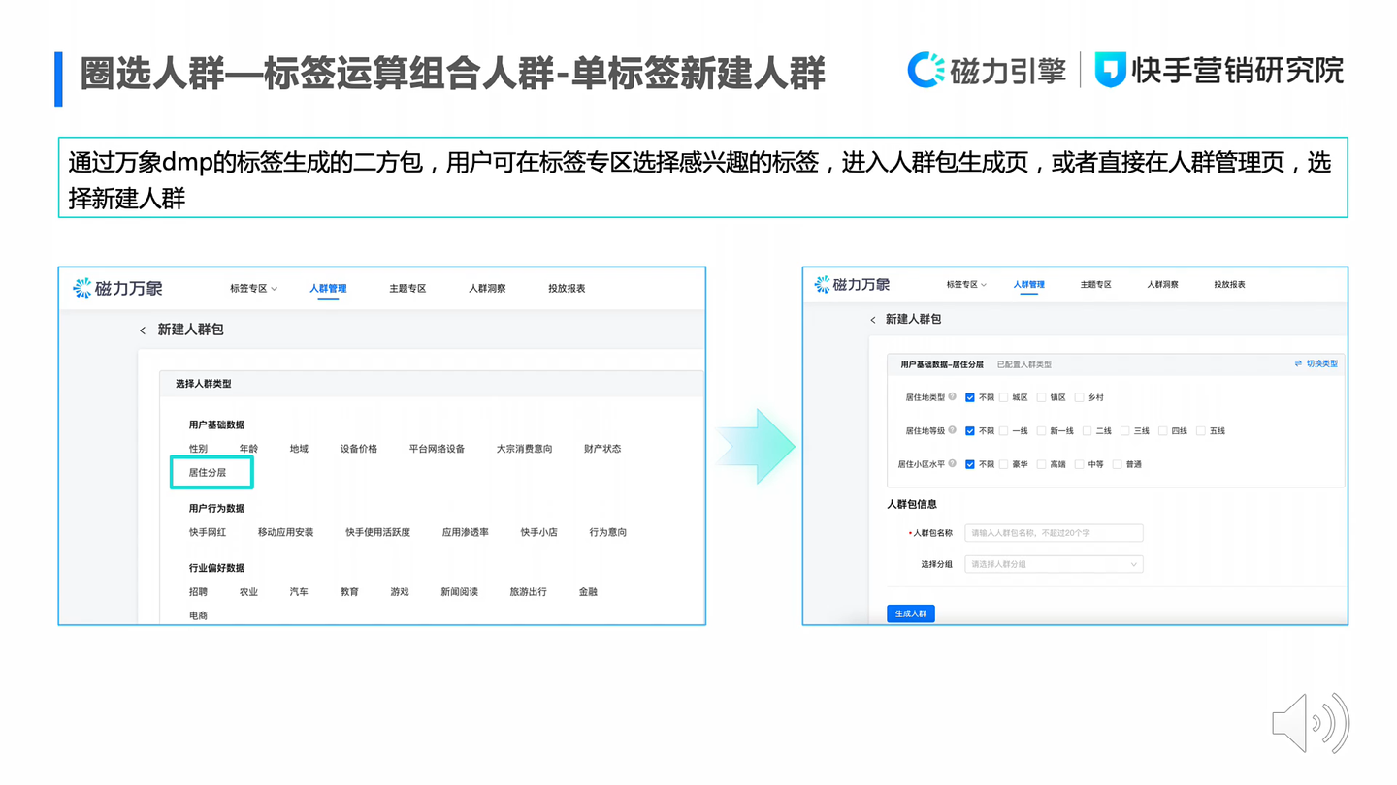Switch to 人群管理 tab in right panel
1397x785 pixels.
(x=1029, y=284)
